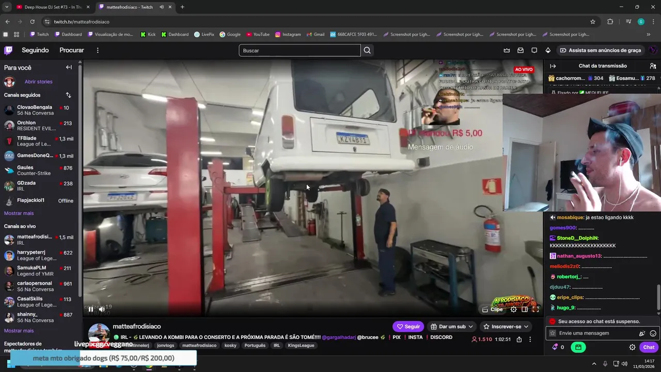Open PIX panel link
This screenshot has height=372, width=661.
(x=397, y=337)
